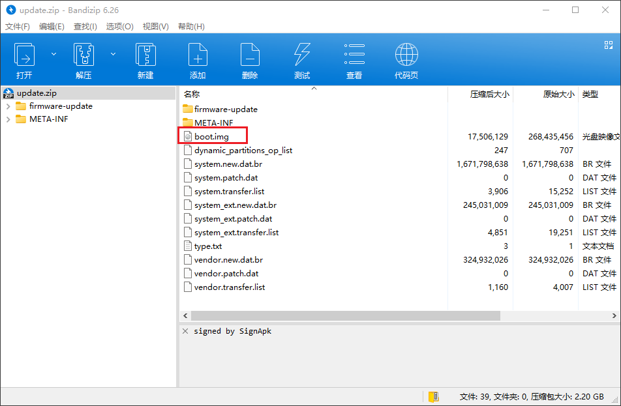Open the 选项(O) menu
Image resolution: width=621 pixels, height=406 pixels.
coord(119,27)
